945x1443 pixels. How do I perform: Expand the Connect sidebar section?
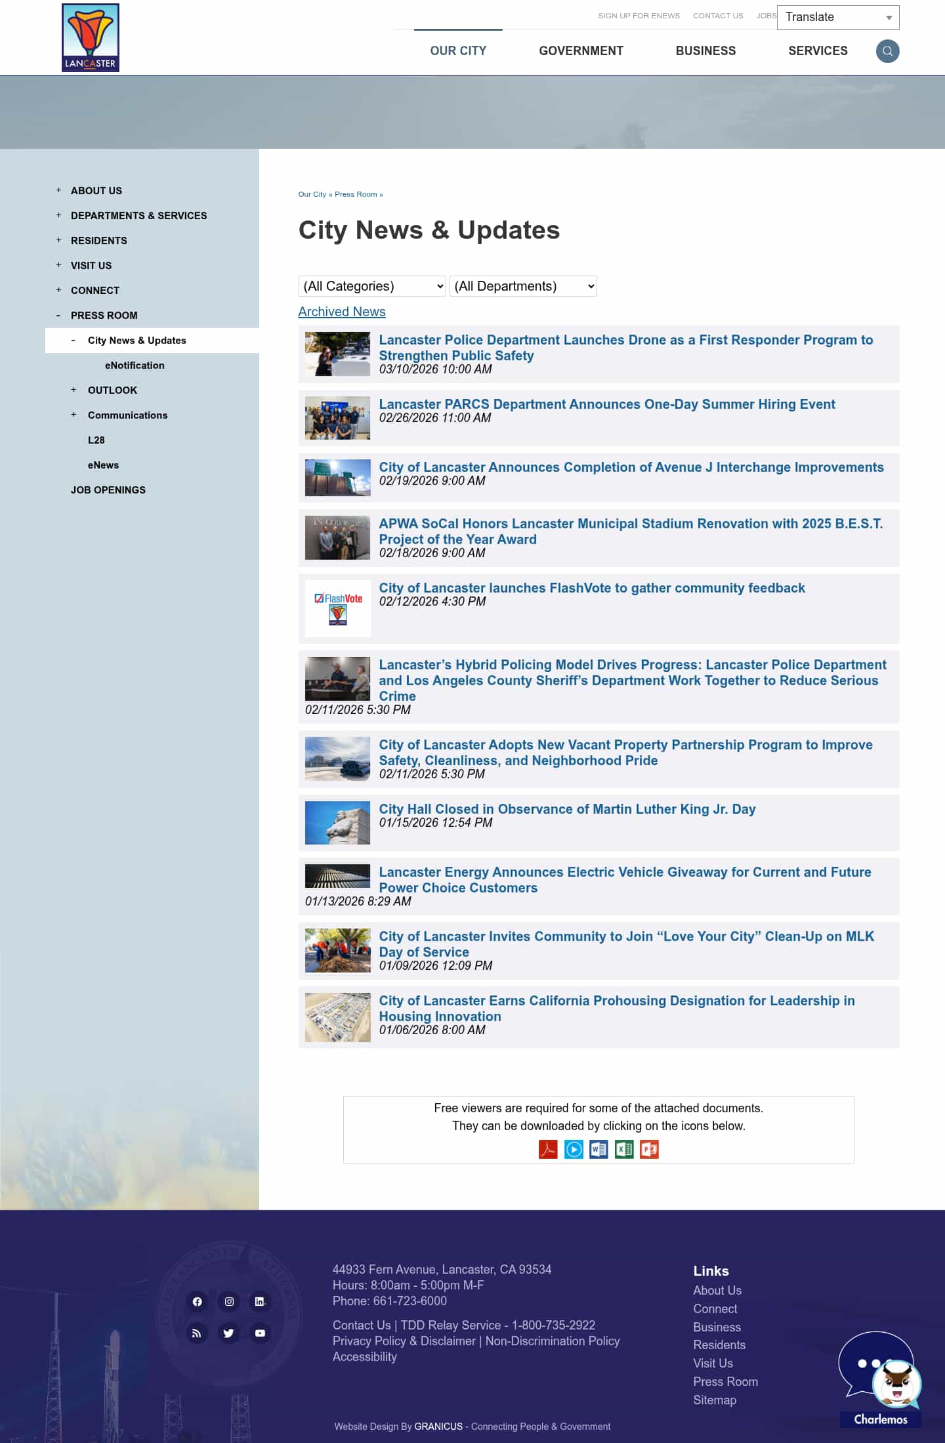(x=58, y=290)
